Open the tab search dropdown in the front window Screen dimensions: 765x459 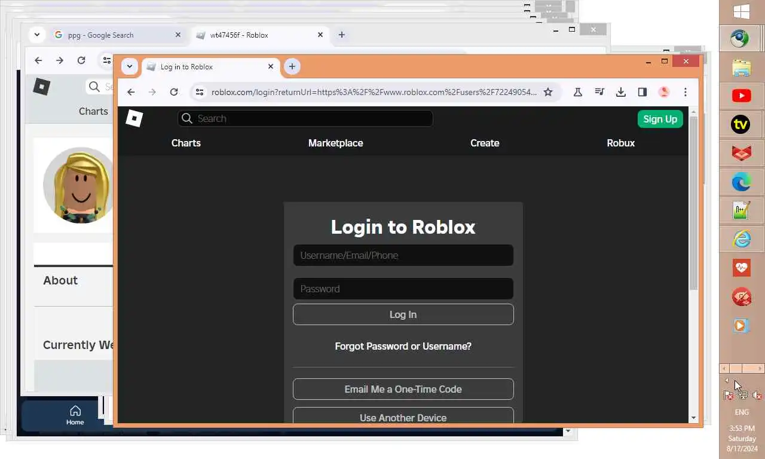click(x=130, y=66)
